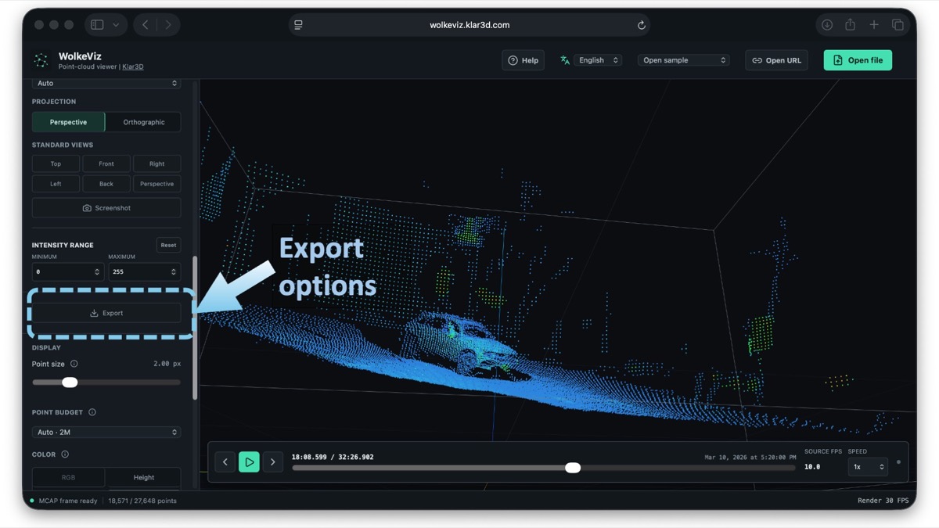
Task: Click the site settings icon in address bar
Action: (x=298, y=25)
